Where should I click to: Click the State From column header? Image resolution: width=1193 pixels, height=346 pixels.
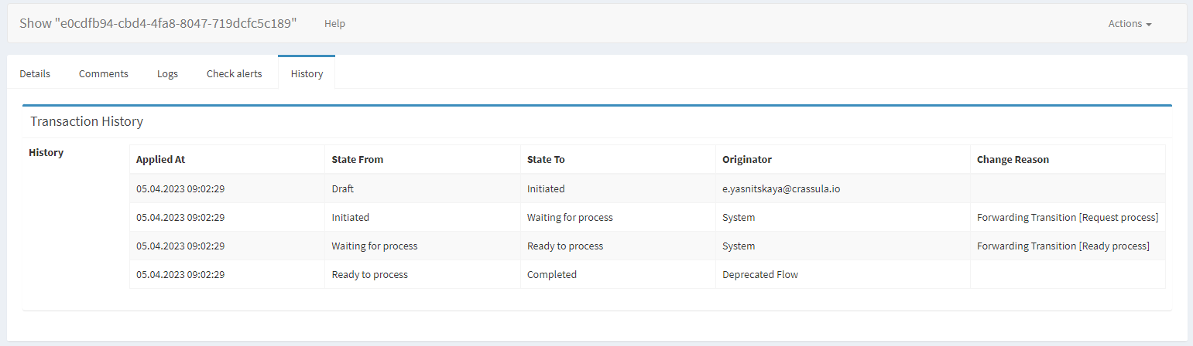[x=357, y=160]
